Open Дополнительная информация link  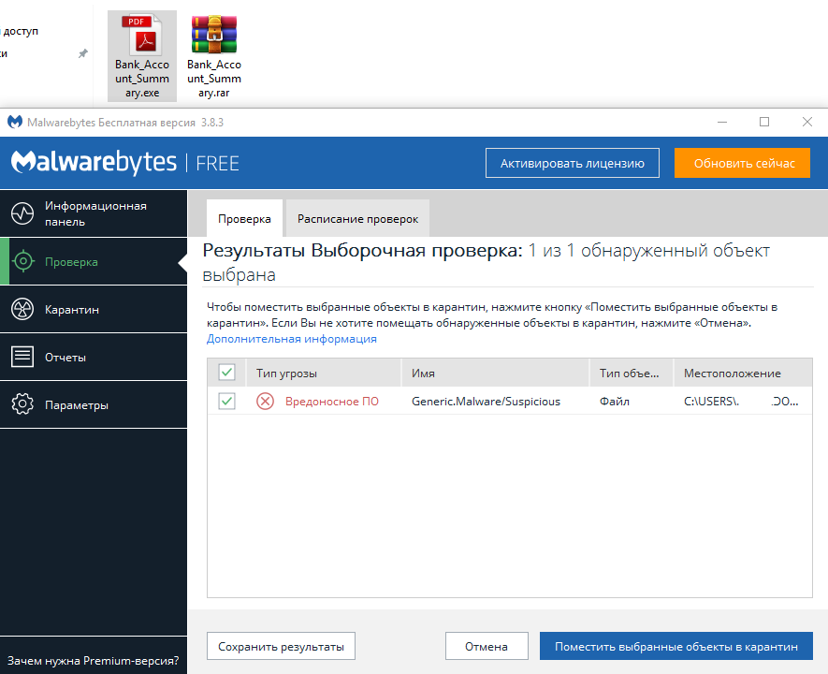tap(292, 339)
